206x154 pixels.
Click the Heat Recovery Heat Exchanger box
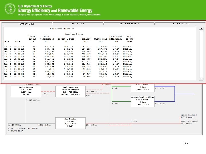[x=70, y=91]
